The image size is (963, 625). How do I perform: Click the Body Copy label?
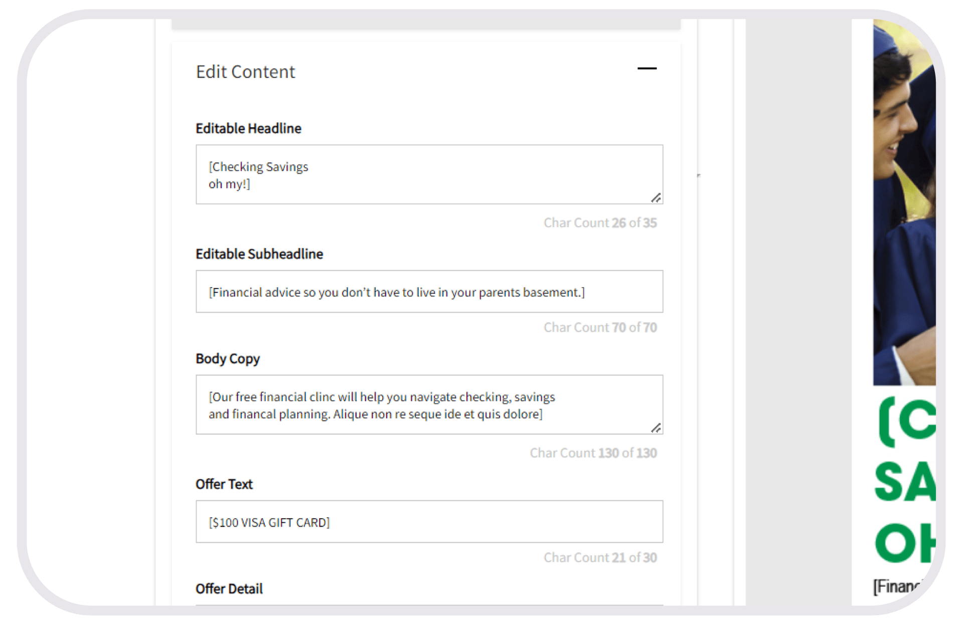pyautogui.click(x=228, y=359)
